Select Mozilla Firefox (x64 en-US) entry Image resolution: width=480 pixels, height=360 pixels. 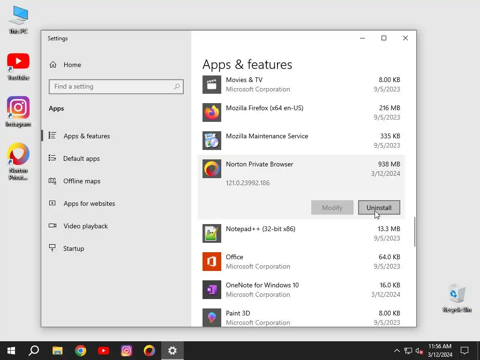(264, 108)
